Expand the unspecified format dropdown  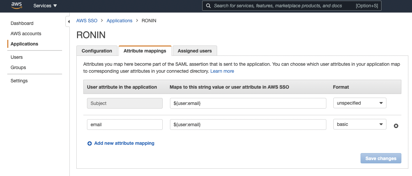coord(360,103)
